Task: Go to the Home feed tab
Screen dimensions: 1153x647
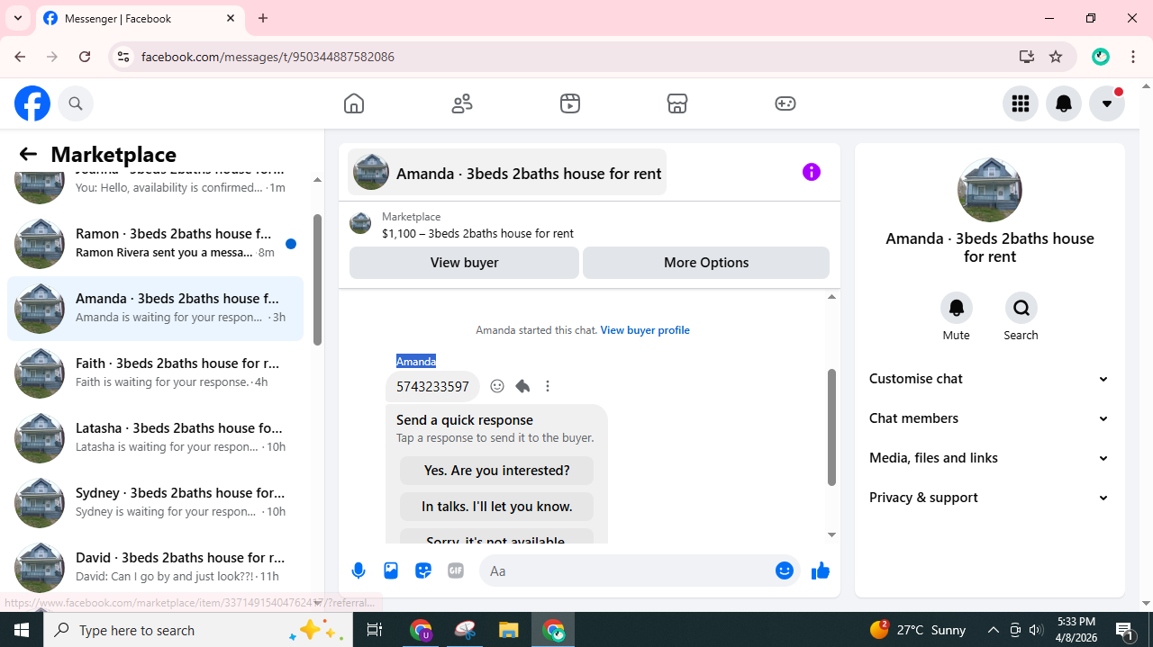Action: coord(354,103)
